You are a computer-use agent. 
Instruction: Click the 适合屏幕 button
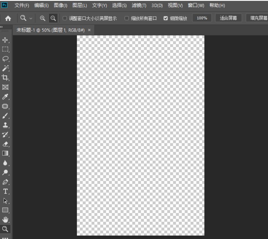click(x=228, y=18)
